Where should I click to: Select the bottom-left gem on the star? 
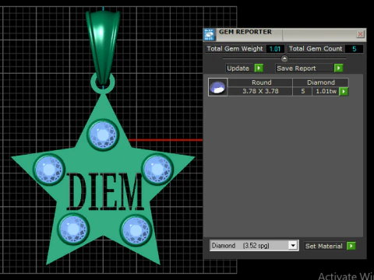[x=73, y=229]
